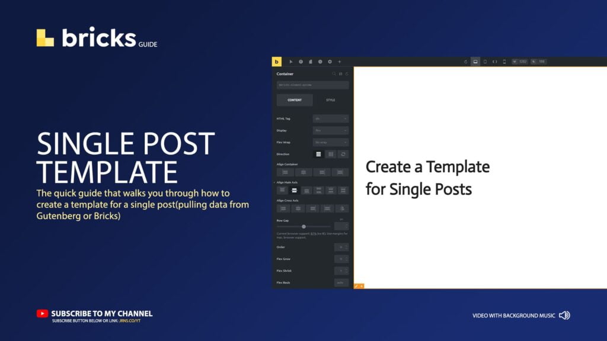
Task: Switch to the Content tab
Action: [x=295, y=100]
